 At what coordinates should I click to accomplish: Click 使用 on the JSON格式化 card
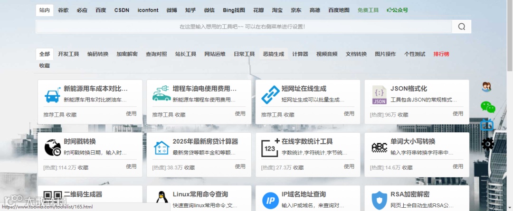458,114
